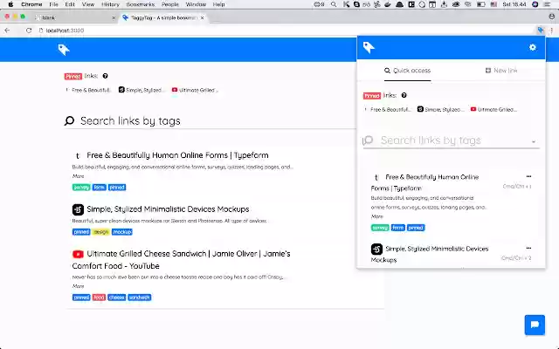Open the People menu

click(x=170, y=4)
